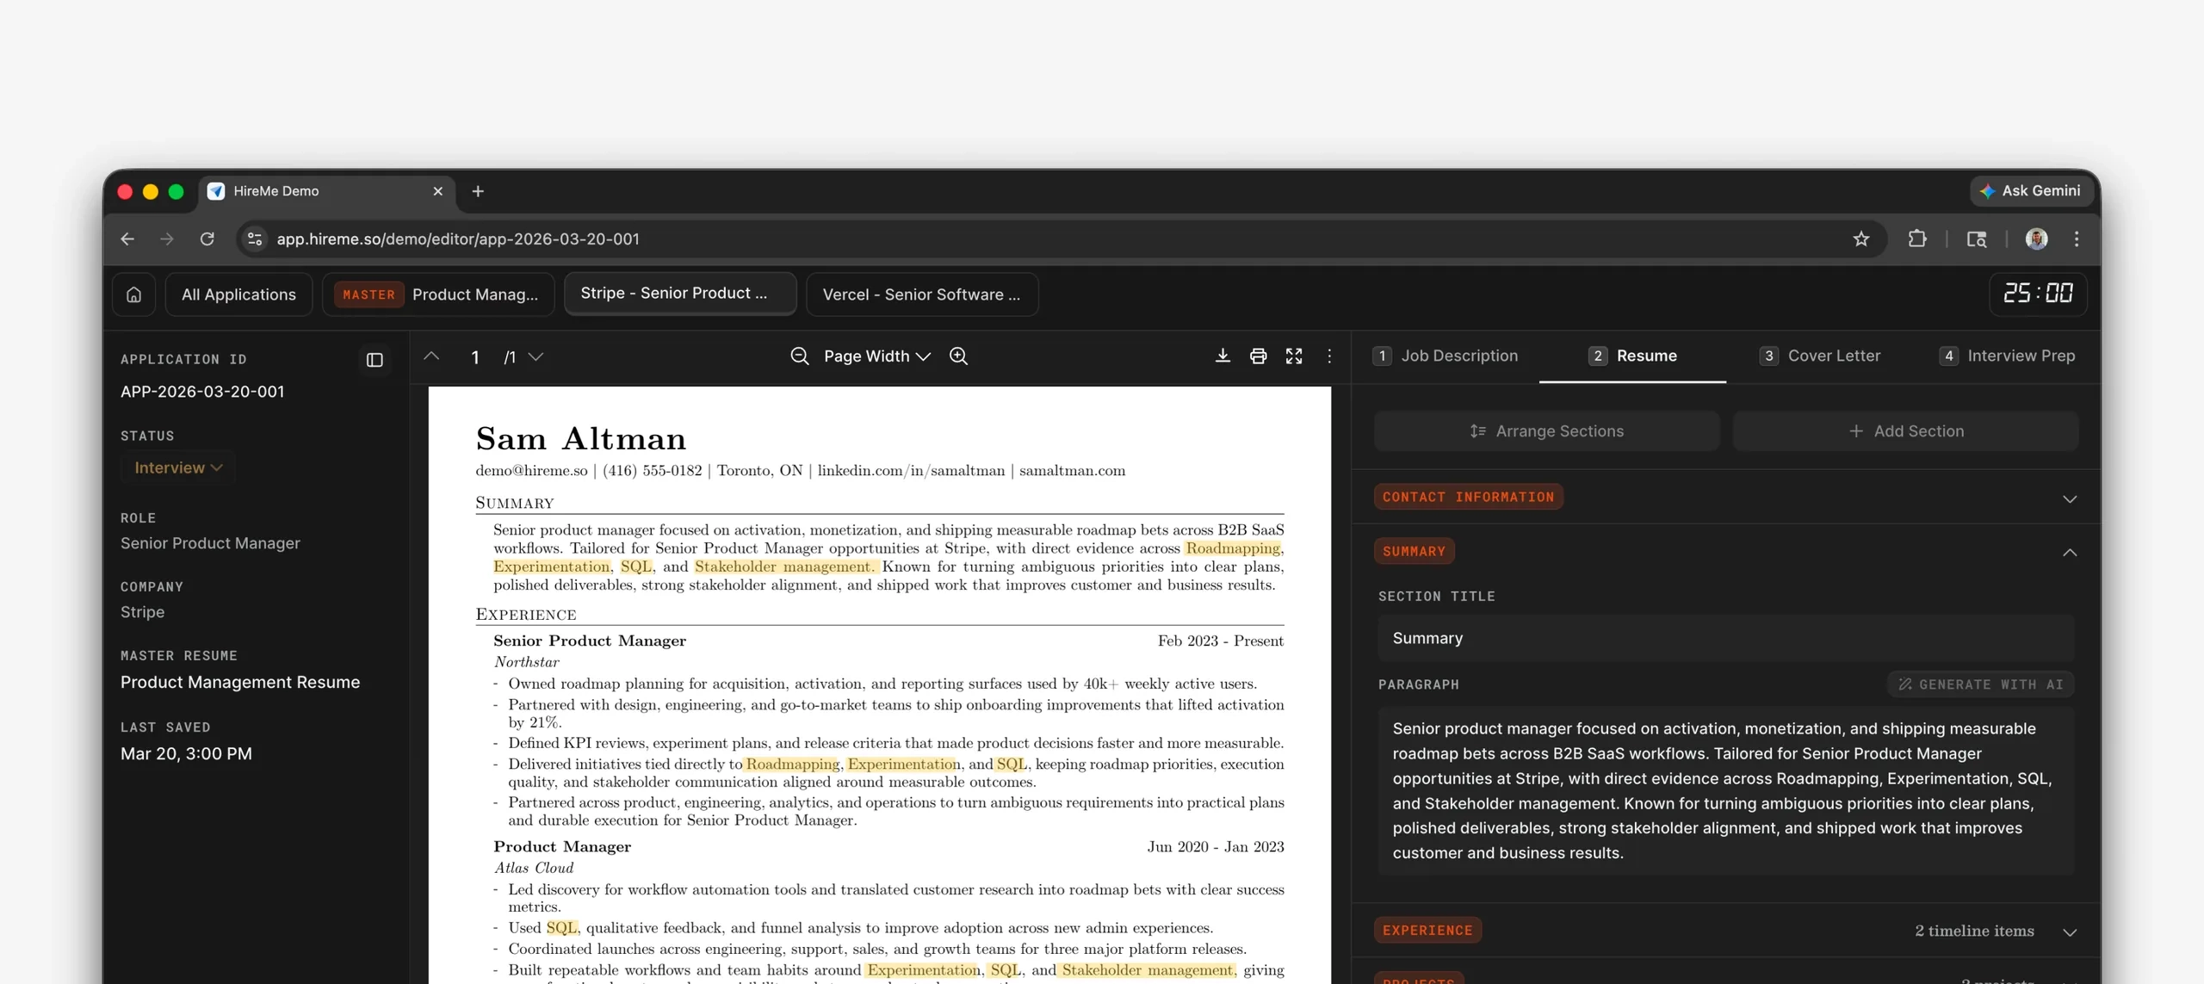Open the Job Description tab
This screenshot has height=984, width=2204.
coord(1458,356)
